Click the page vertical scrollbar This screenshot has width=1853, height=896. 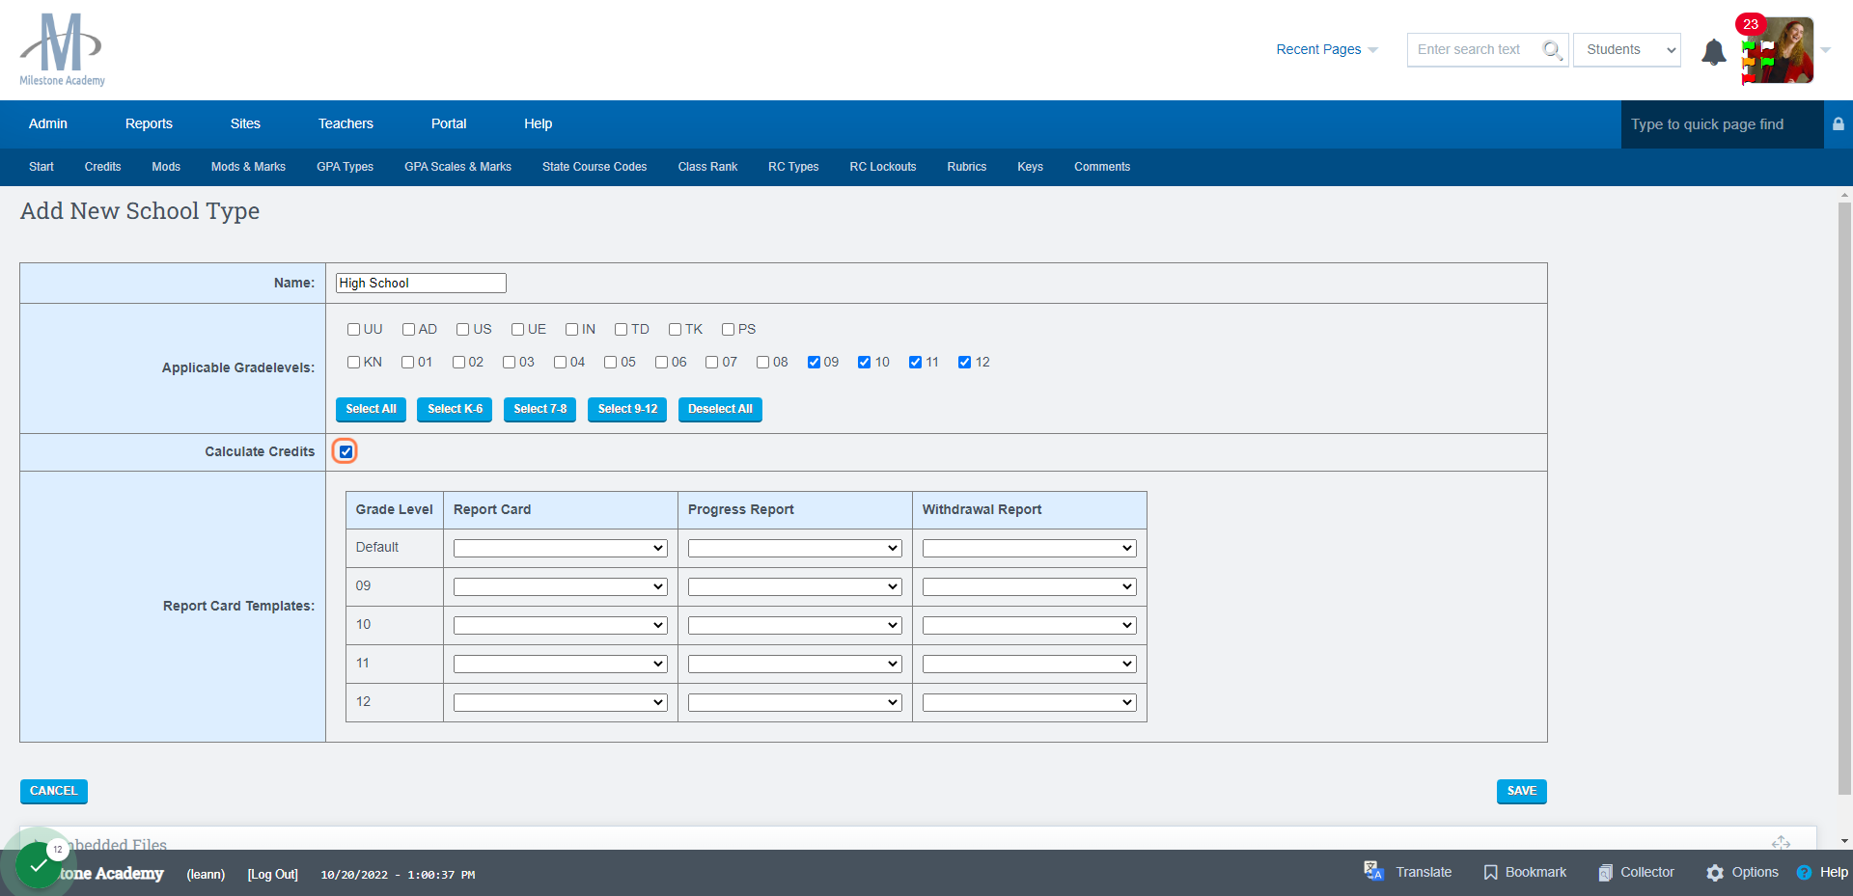pyautogui.click(x=1844, y=497)
